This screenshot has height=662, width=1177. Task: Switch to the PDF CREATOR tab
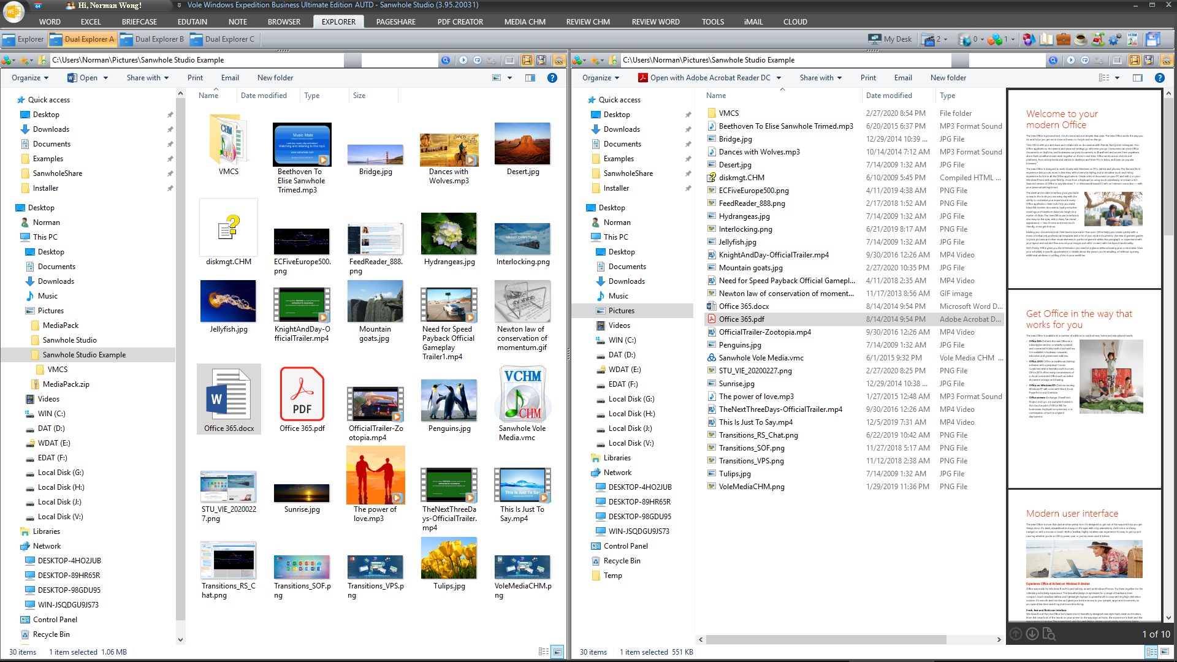click(460, 21)
